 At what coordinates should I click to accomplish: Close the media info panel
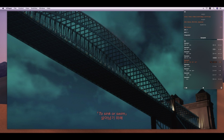coord(185,12)
